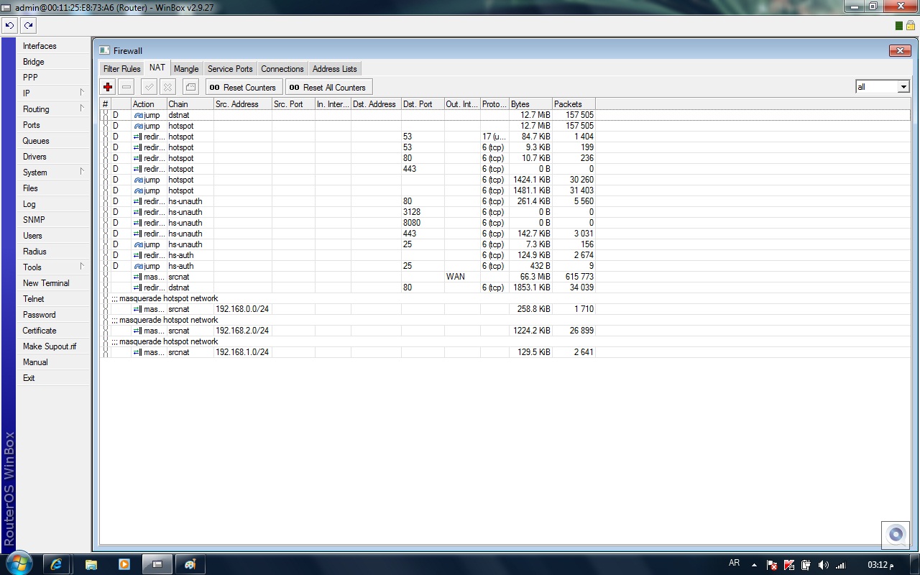
Task: Expand the IP submenu
Action: pos(55,93)
